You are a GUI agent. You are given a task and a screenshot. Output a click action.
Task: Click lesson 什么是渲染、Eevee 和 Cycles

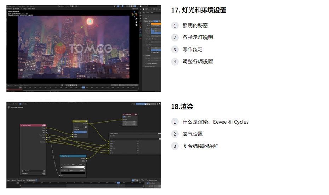pos(215,122)
